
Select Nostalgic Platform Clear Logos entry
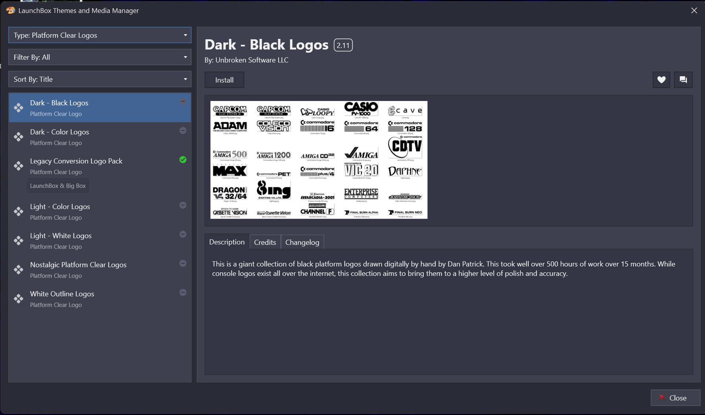pyautogui.click(x=100, y=270)
